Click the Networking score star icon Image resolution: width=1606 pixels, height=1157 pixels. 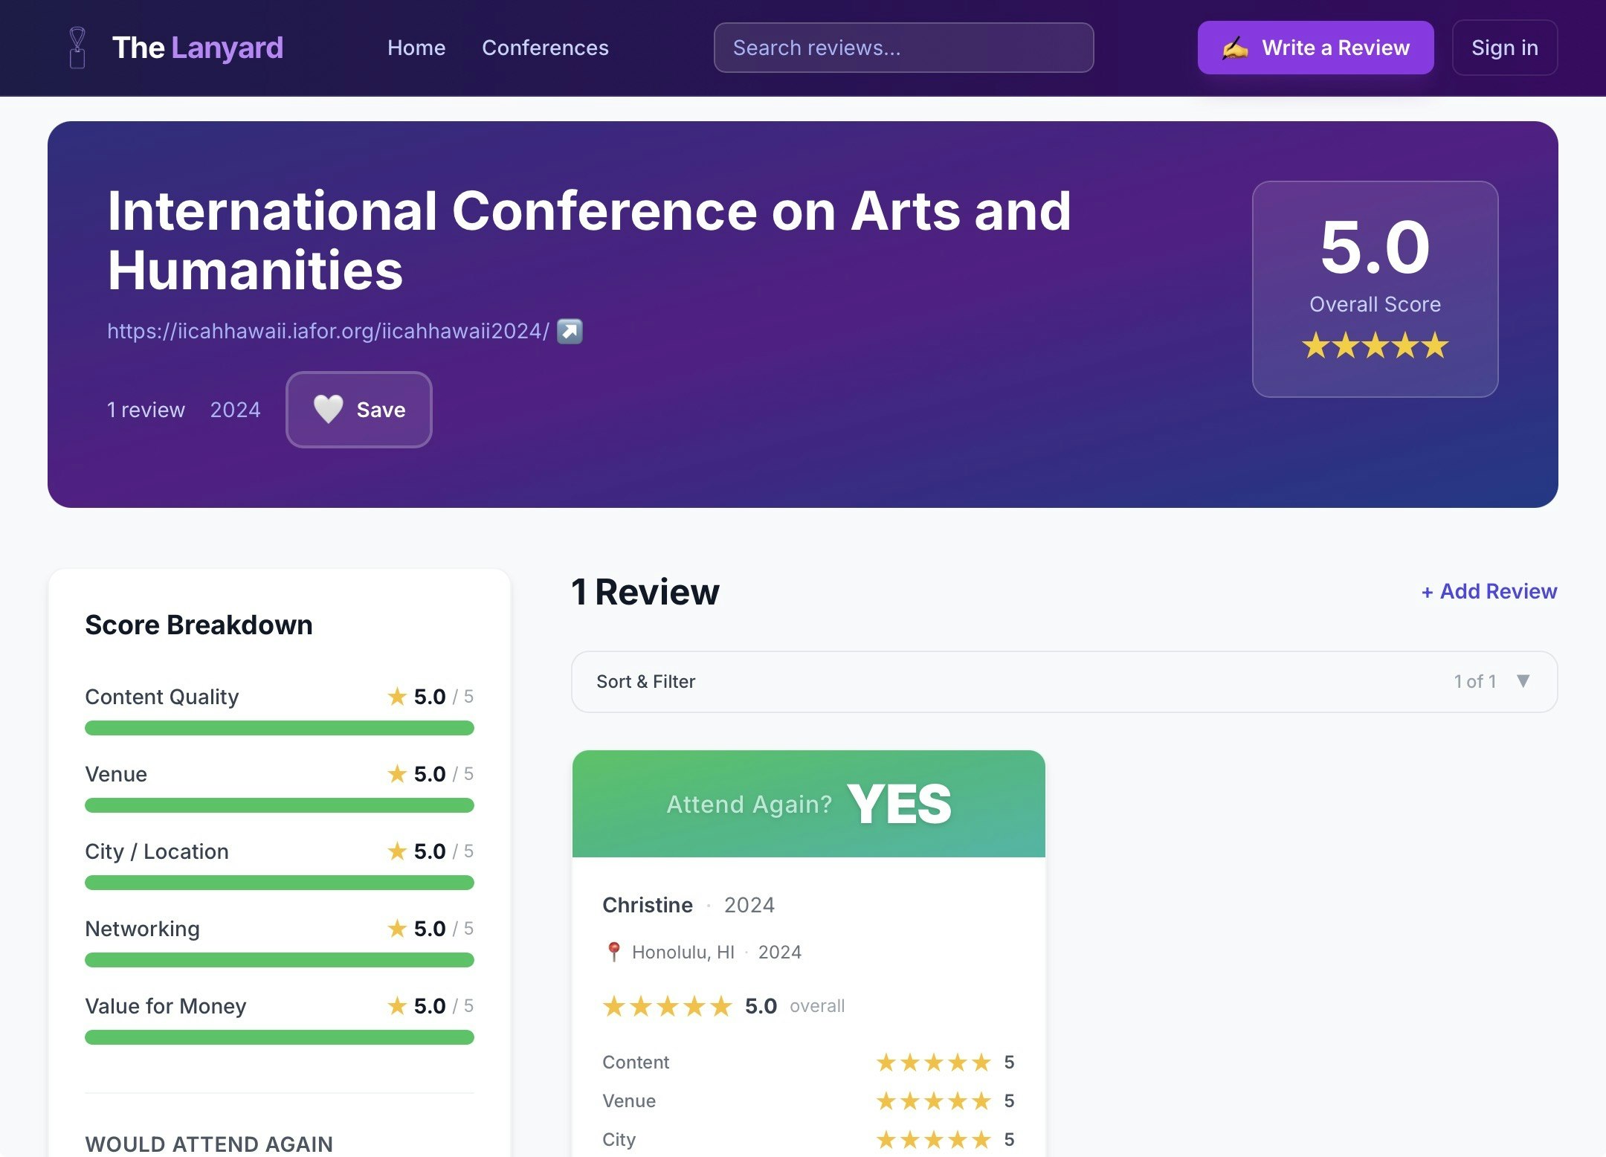[x=397, y=929]
